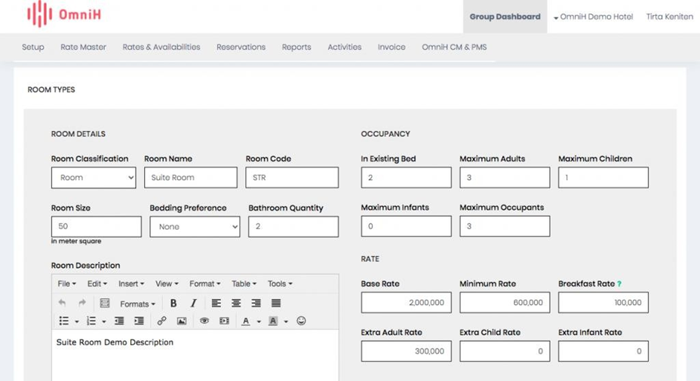
Task: Open the editor View menu
Action: point(167,284)
